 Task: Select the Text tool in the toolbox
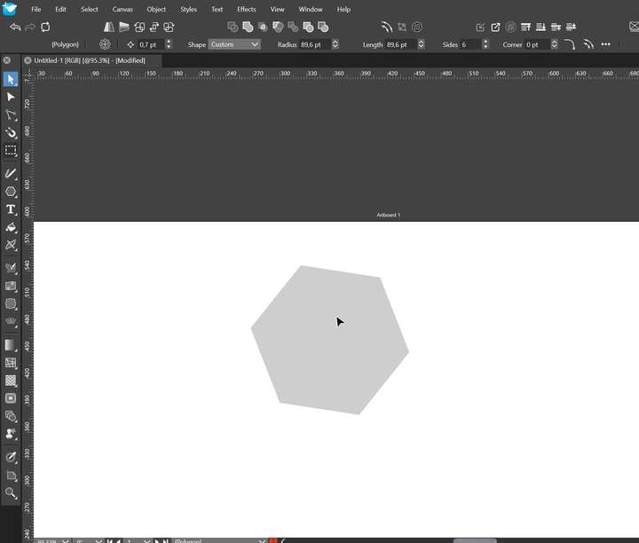[11, 209]
